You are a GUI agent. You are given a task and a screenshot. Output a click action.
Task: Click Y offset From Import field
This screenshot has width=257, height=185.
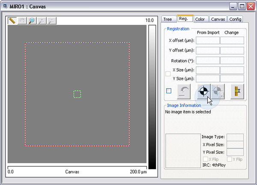(208, 51)
